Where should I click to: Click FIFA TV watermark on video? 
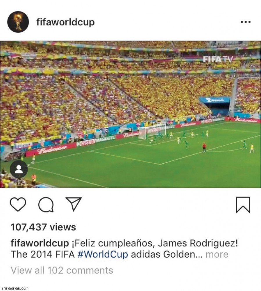(218, 59)
